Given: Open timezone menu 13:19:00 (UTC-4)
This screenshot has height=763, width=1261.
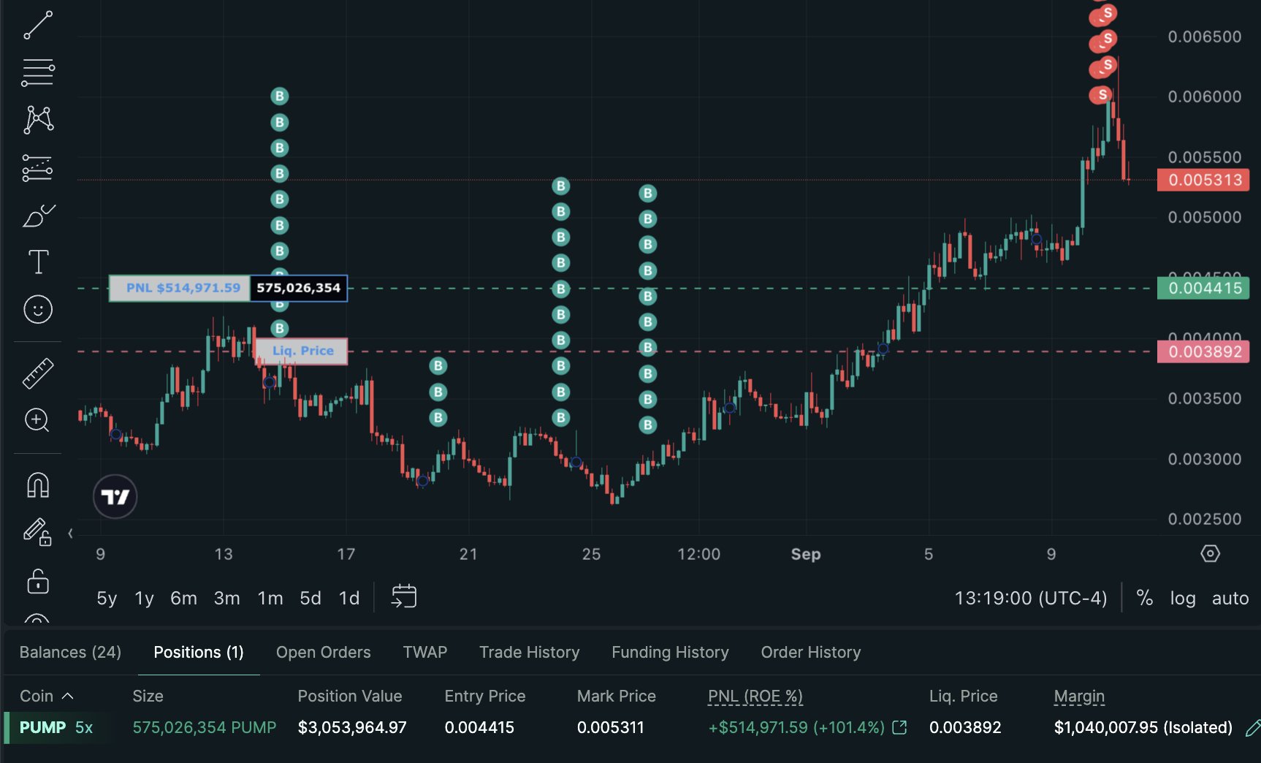Looking at the screenshot, I should pyautogui.click(x=1030, y=598).
